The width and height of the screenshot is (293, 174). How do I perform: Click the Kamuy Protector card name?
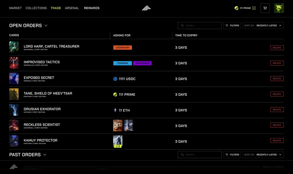coord(41,140)
